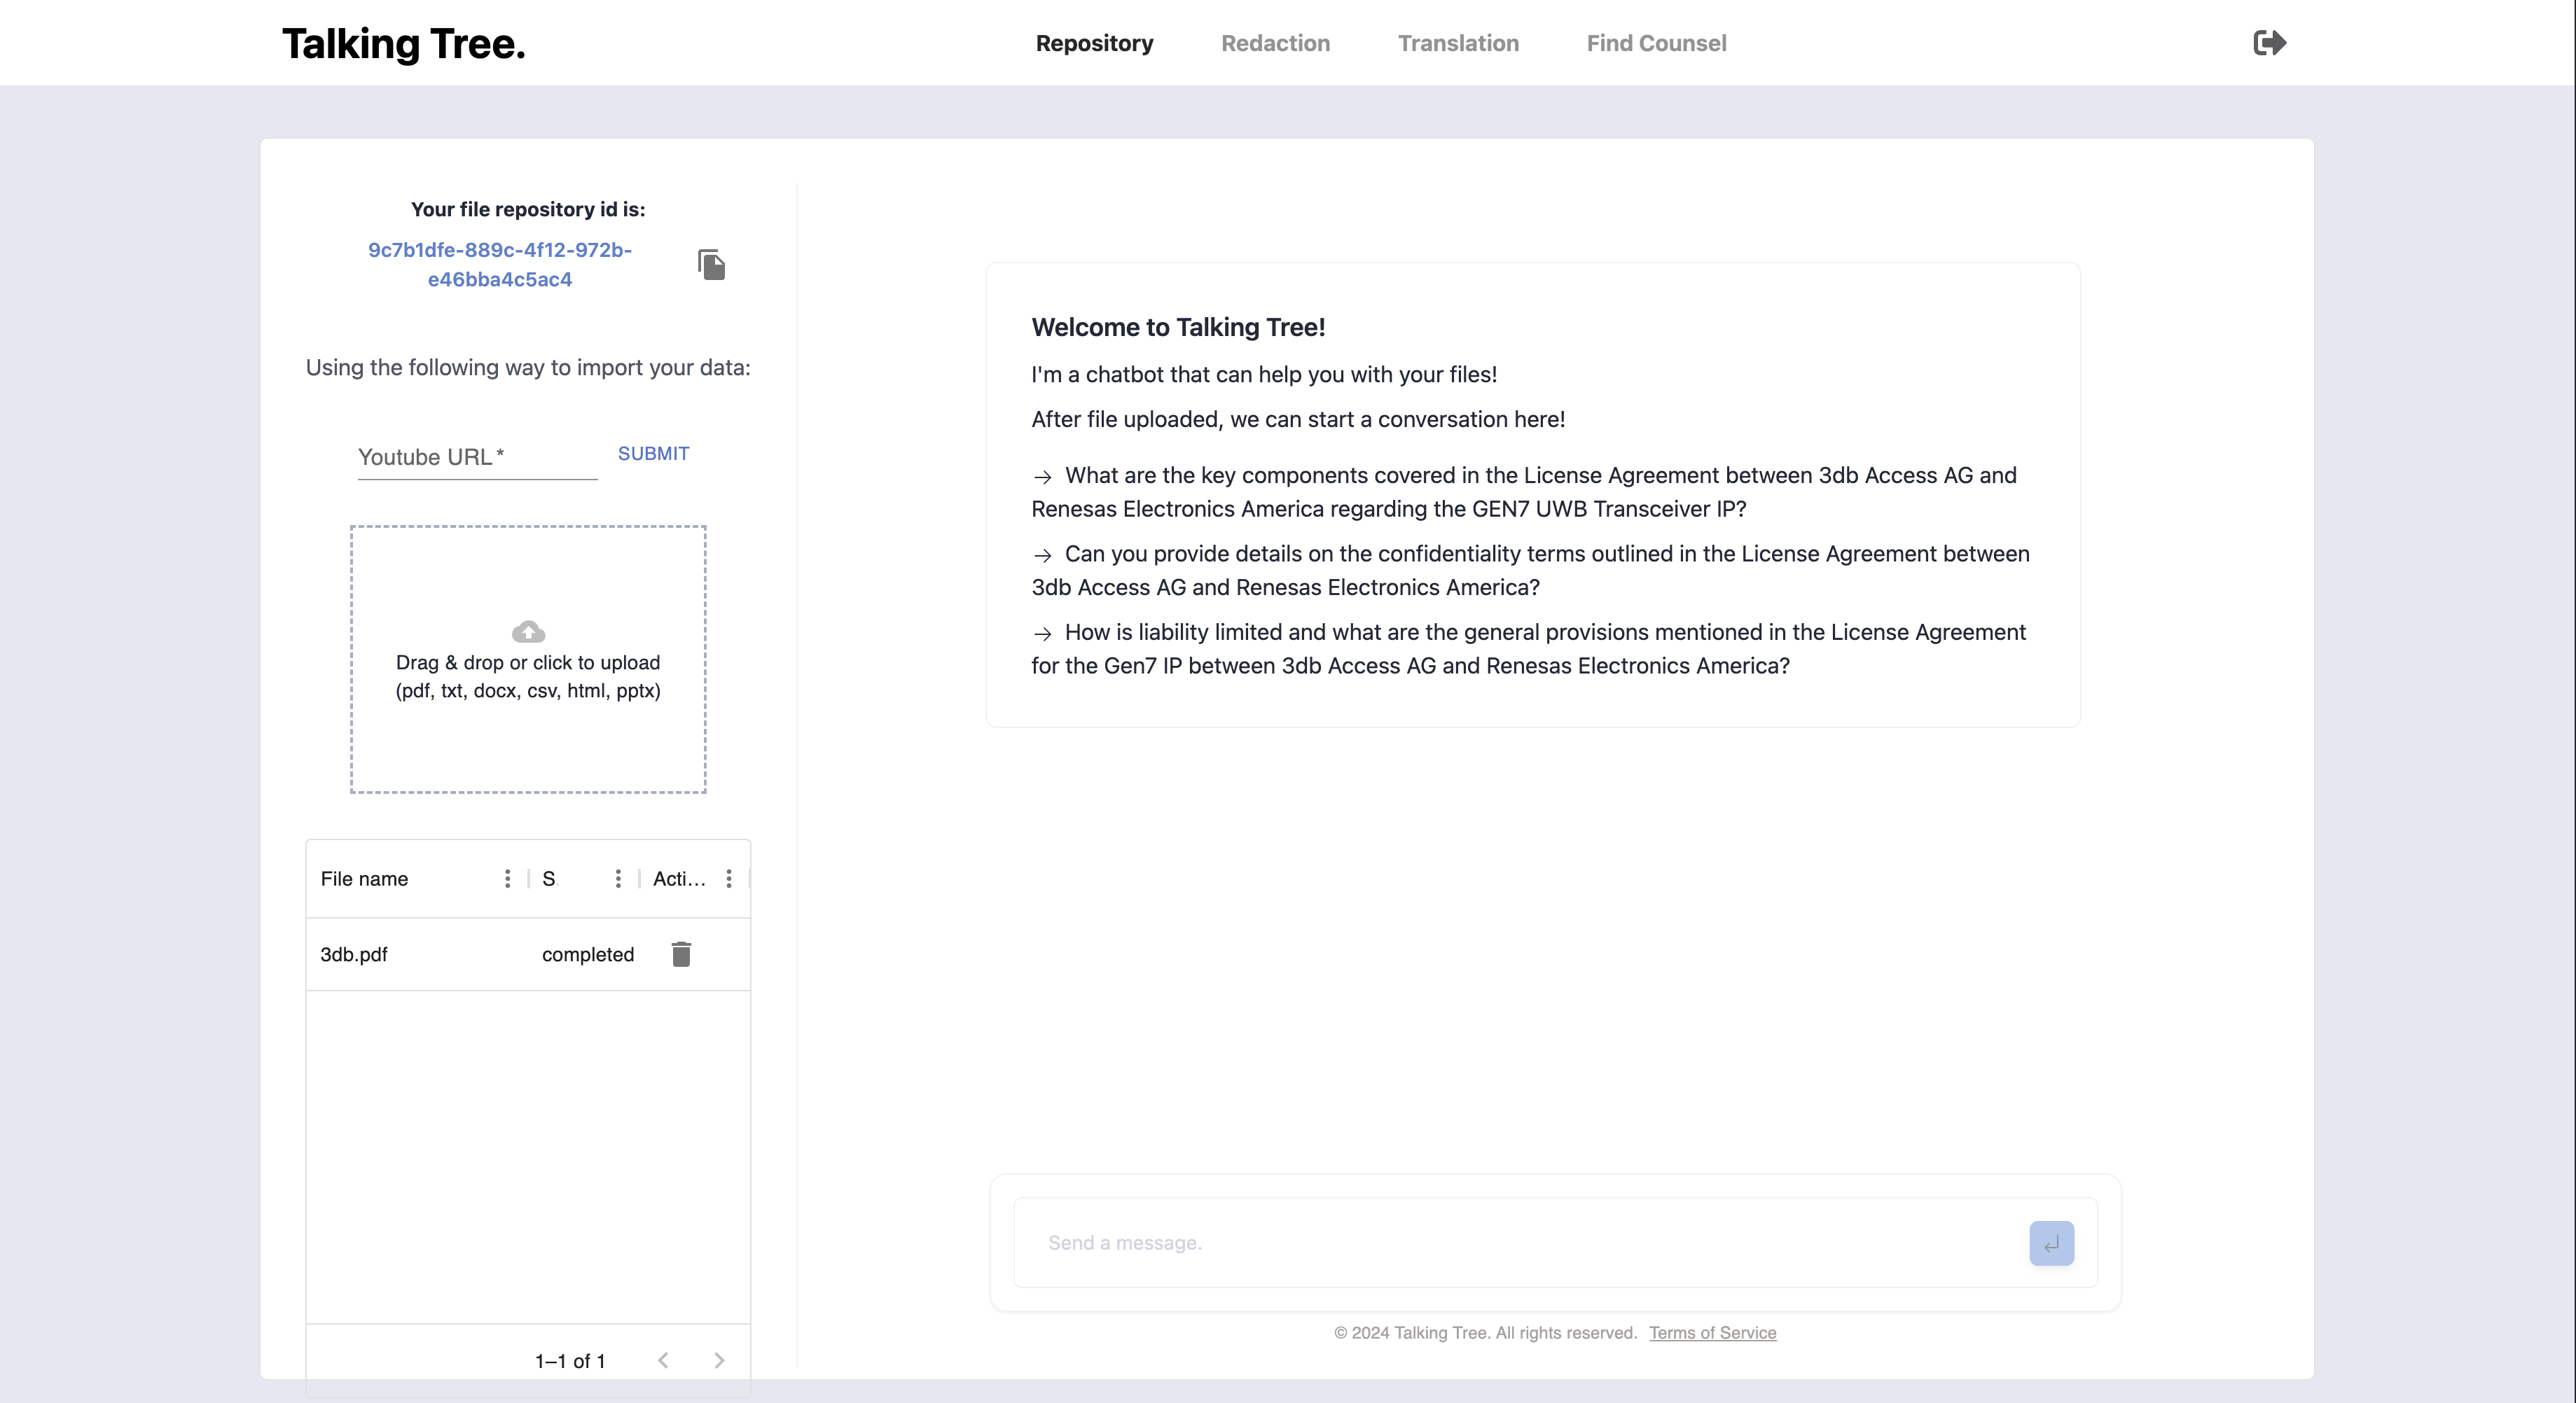Open File name column menu
The image size is (2576, 1403).
coord(508,879)
